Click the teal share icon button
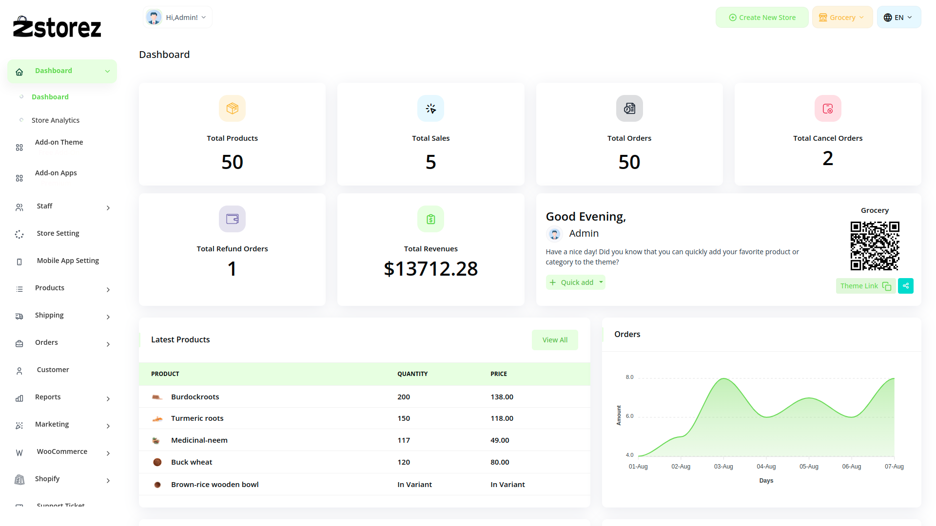 [905, 286]
